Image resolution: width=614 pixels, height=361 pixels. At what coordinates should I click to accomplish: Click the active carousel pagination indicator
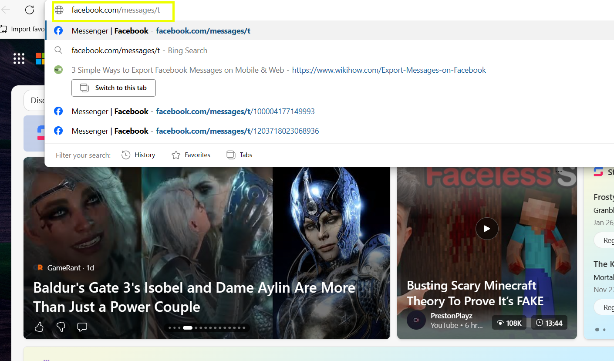coord(188,328)
